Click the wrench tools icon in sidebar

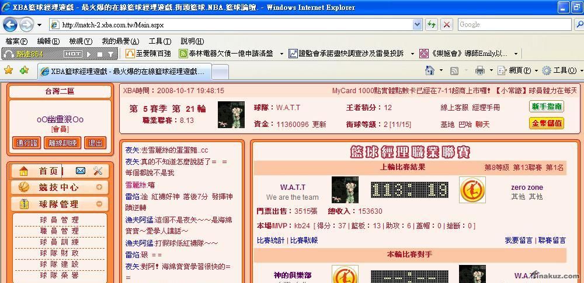[x=98, y=171]
